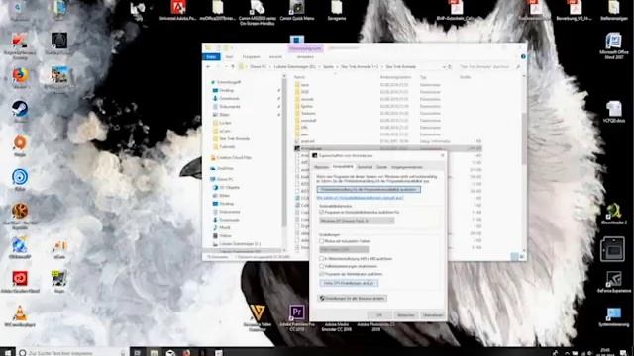Sort files by the Name column header
Screen dimensions: 634x356
[299, 77]
